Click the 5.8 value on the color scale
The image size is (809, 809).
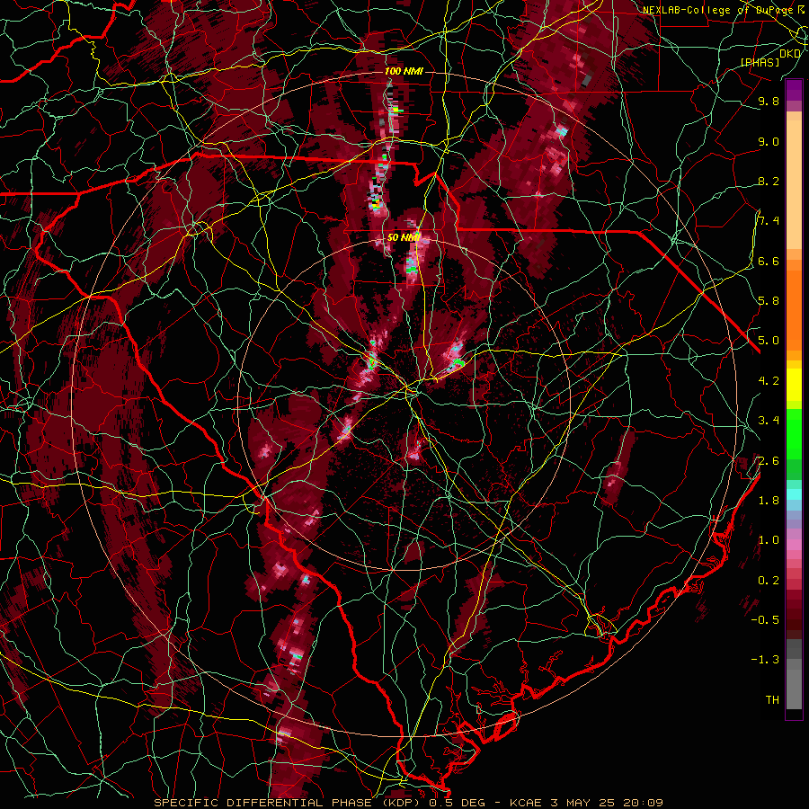pyautogui.click(x=769, y=301)
